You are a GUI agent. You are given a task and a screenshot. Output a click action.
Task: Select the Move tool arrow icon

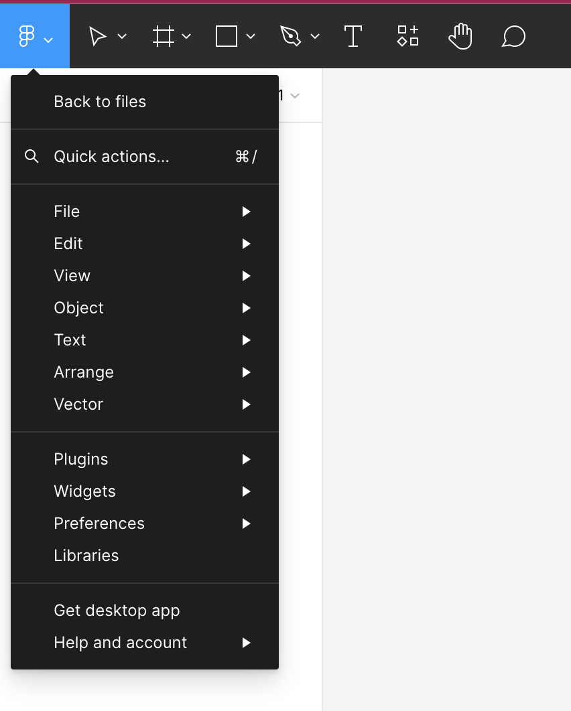point(98,36)
